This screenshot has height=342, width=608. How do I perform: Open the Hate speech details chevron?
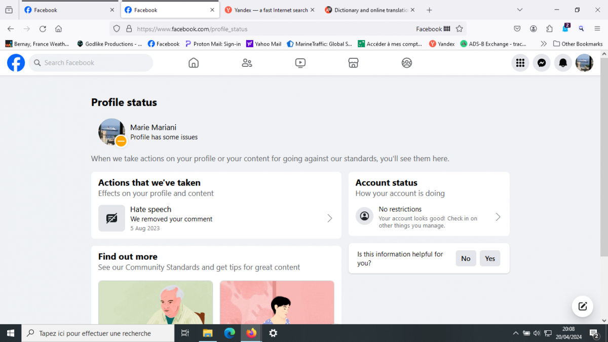330,218
